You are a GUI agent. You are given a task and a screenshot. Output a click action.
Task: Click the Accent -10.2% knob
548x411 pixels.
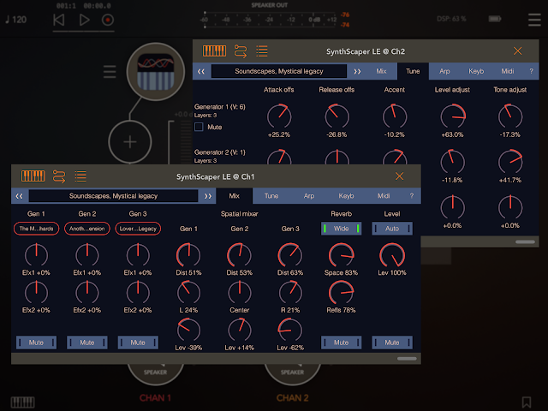395,116
